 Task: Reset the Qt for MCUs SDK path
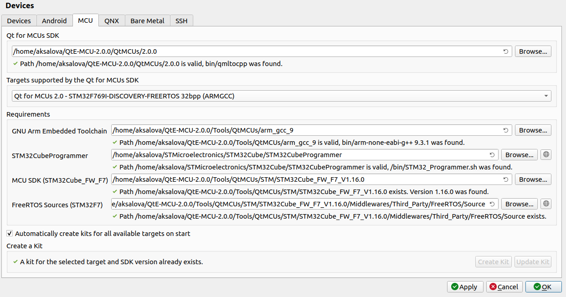[x=505, y=51]
